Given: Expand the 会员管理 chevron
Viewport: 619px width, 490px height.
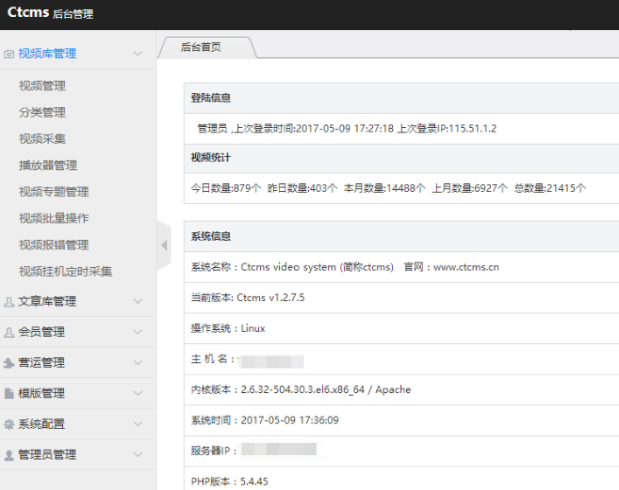Looking at the screenshot, I should [x=138, y=332].
